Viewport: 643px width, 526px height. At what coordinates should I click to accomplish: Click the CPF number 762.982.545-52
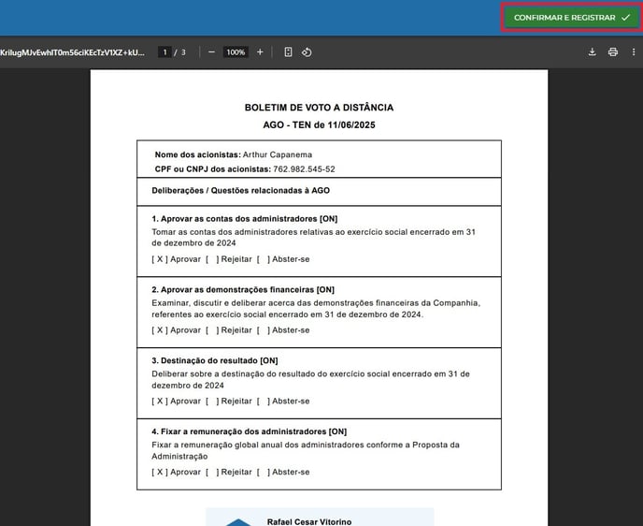[304, 169]
